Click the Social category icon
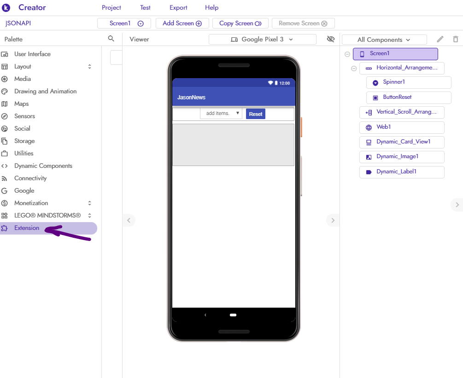The width and height of the screenshot is (463, 378). pyautogui.click(x=5, y=129)
